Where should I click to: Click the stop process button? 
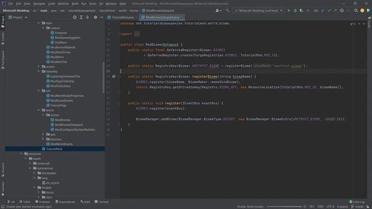point(308,10)
